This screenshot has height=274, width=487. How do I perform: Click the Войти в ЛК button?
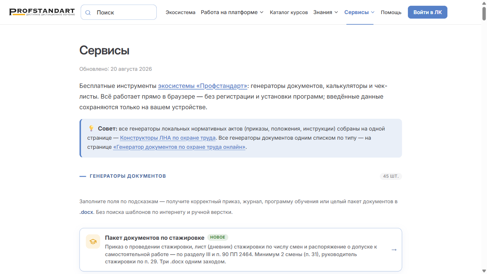tap(428, 12)
